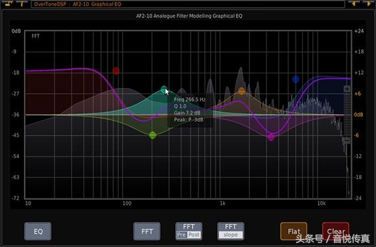Select the green cut band node
376x247 pixels.
pyautogui.click(x=152, y=135)
